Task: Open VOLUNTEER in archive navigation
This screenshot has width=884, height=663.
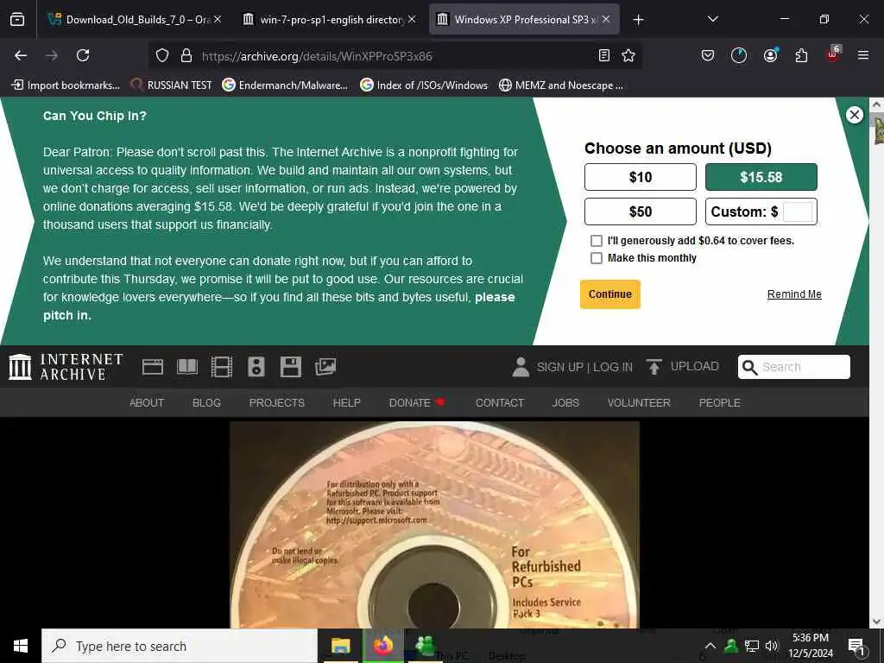Action: [639, 402]
